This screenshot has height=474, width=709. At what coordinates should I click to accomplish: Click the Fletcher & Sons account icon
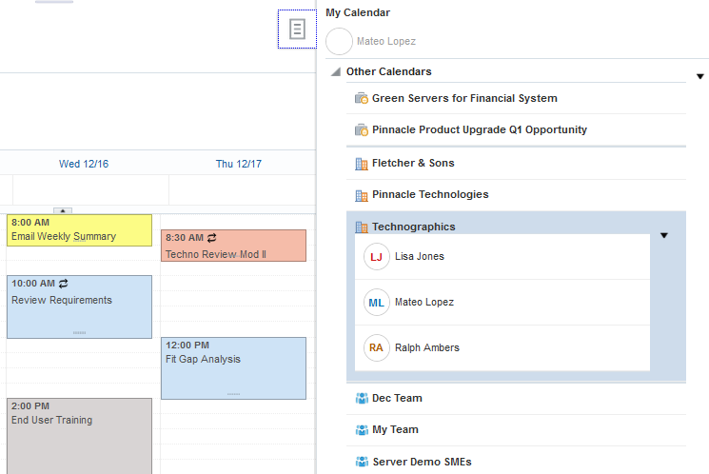coord(361,164)
